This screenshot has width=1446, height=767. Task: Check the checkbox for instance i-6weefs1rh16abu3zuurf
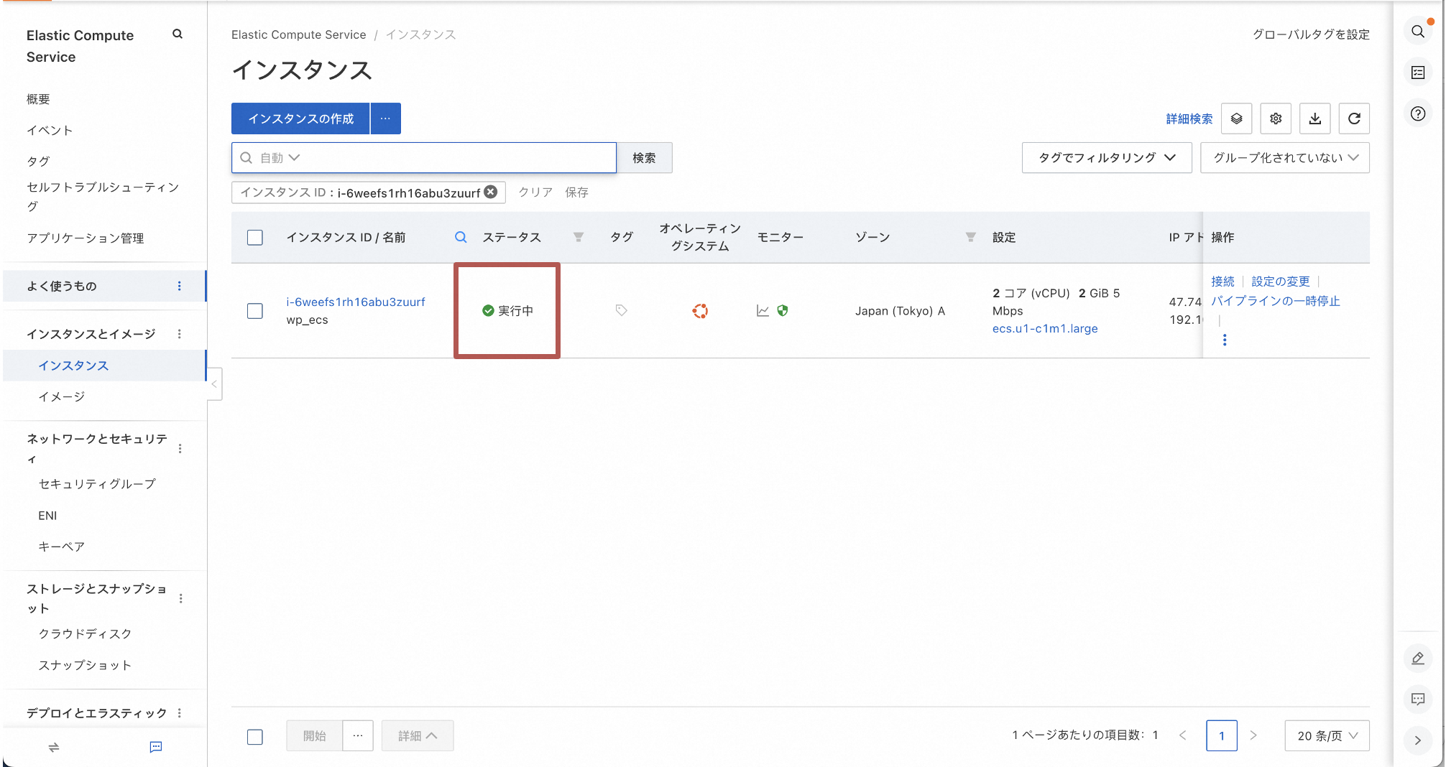[255, 310]
